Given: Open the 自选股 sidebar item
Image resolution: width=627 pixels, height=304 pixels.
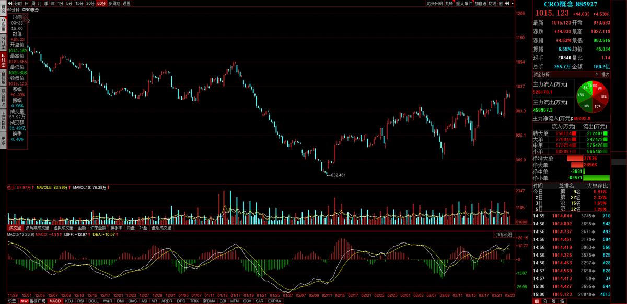Looking at the screenshot, I should coord(3,78).
